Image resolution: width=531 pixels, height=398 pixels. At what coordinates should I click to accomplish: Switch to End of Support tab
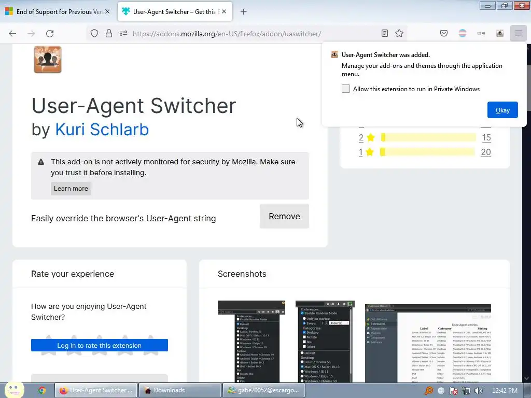point(58,12)
